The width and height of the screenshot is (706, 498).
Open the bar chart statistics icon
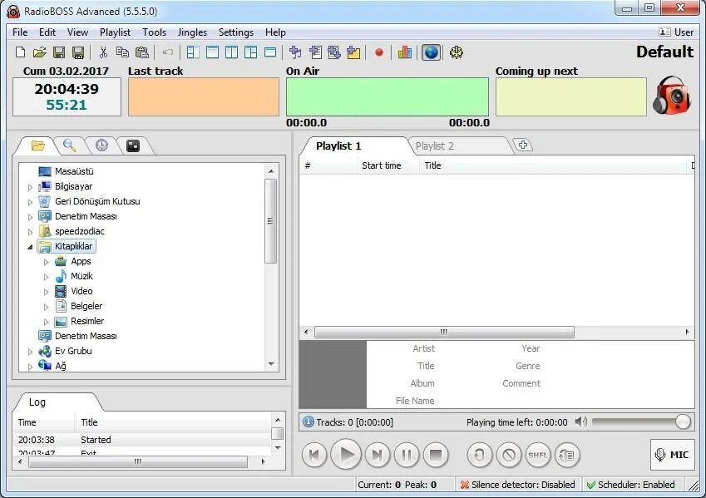tap(405, 52)
